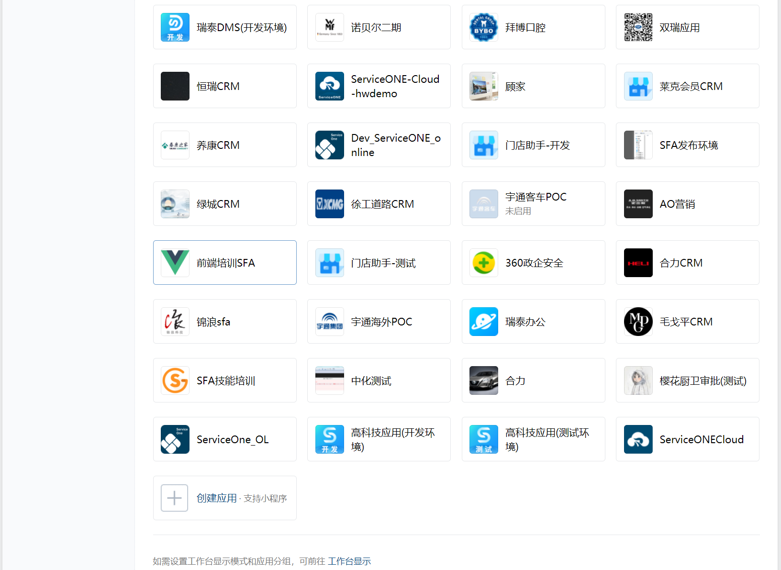The height and width of the screenshot is (570, 781).
Task: Click the 双瑞应用 QR code icon
Action: pos(638,27)
